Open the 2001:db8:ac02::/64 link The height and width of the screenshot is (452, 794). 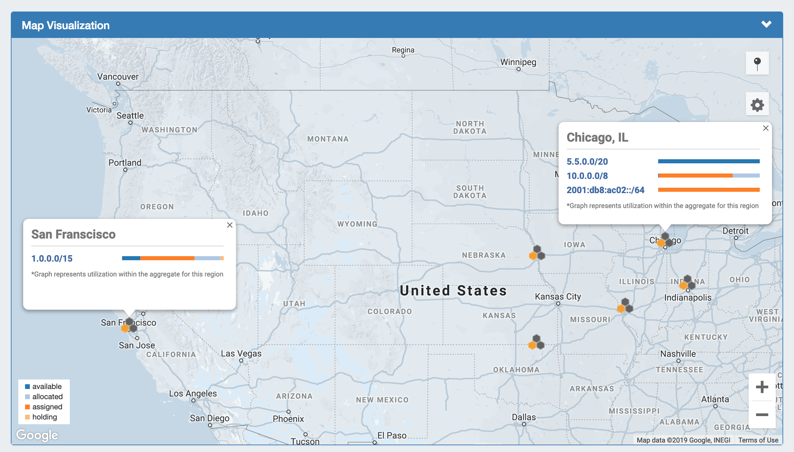point(605,190)
